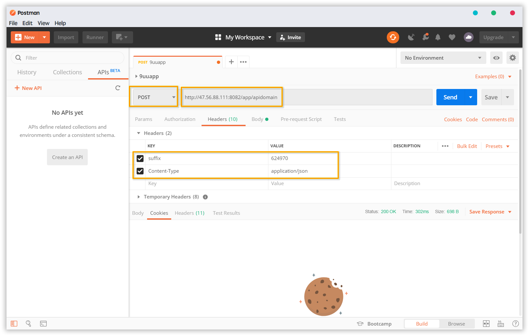Click the New API link
The width and height of the screenshot is (529, 336).
point(28,88)
